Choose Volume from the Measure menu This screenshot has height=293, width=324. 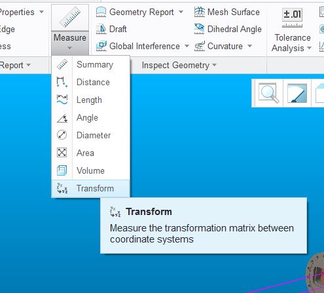point(90,170)
